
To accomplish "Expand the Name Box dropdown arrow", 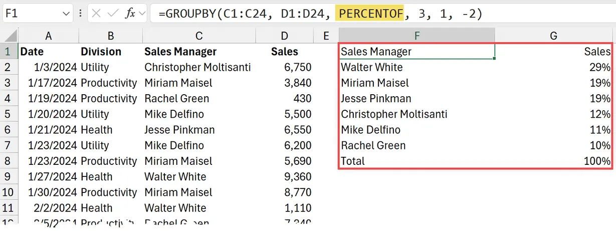I will point(67,14).
